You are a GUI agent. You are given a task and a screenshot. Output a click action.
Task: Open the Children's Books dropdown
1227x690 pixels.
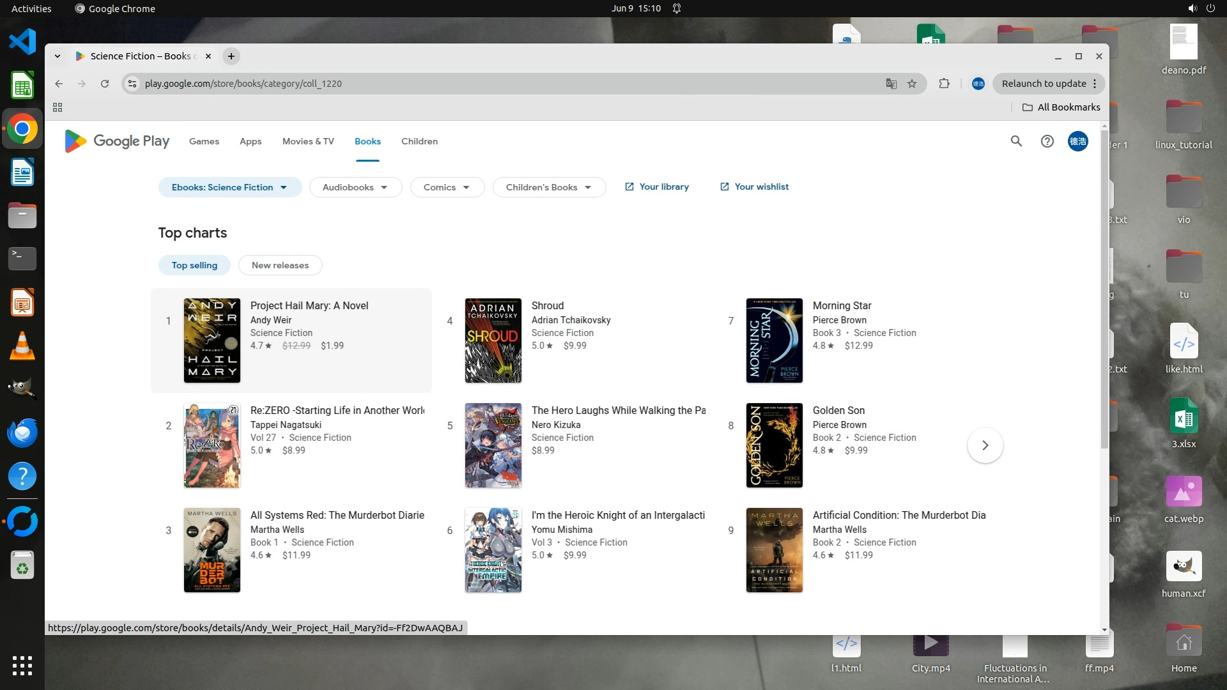point(548,187)
